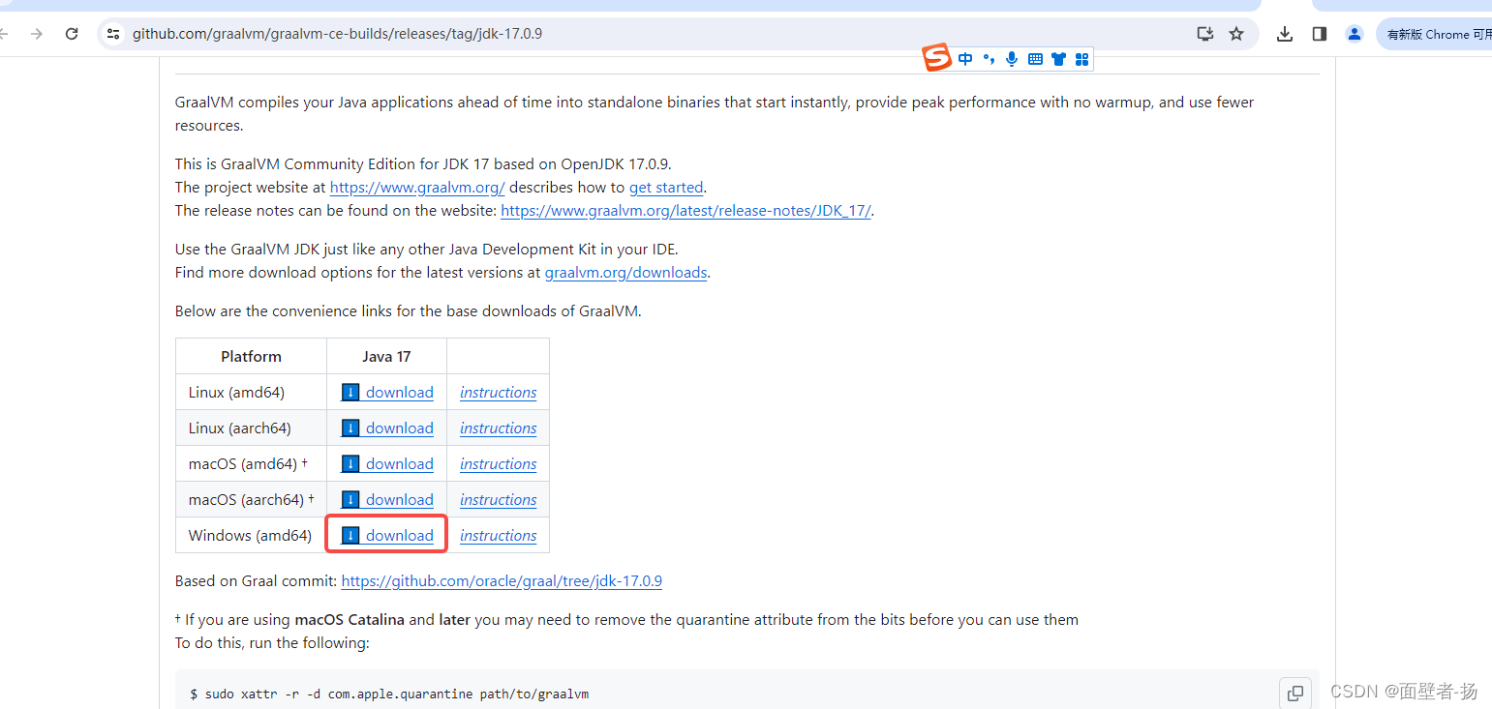The image size is (1492, 709).
Task: Click the Java 17 column header
Action: [x=386, y=357]
